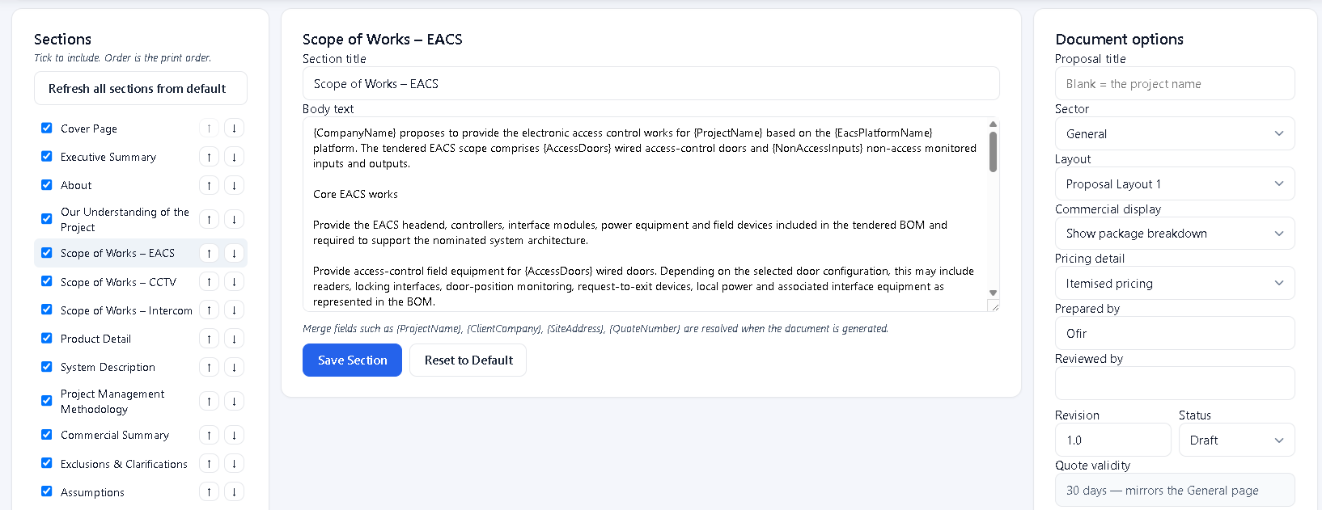Move Commercial Summary section up
This screenshot has width=1322, height=510.
209,435
